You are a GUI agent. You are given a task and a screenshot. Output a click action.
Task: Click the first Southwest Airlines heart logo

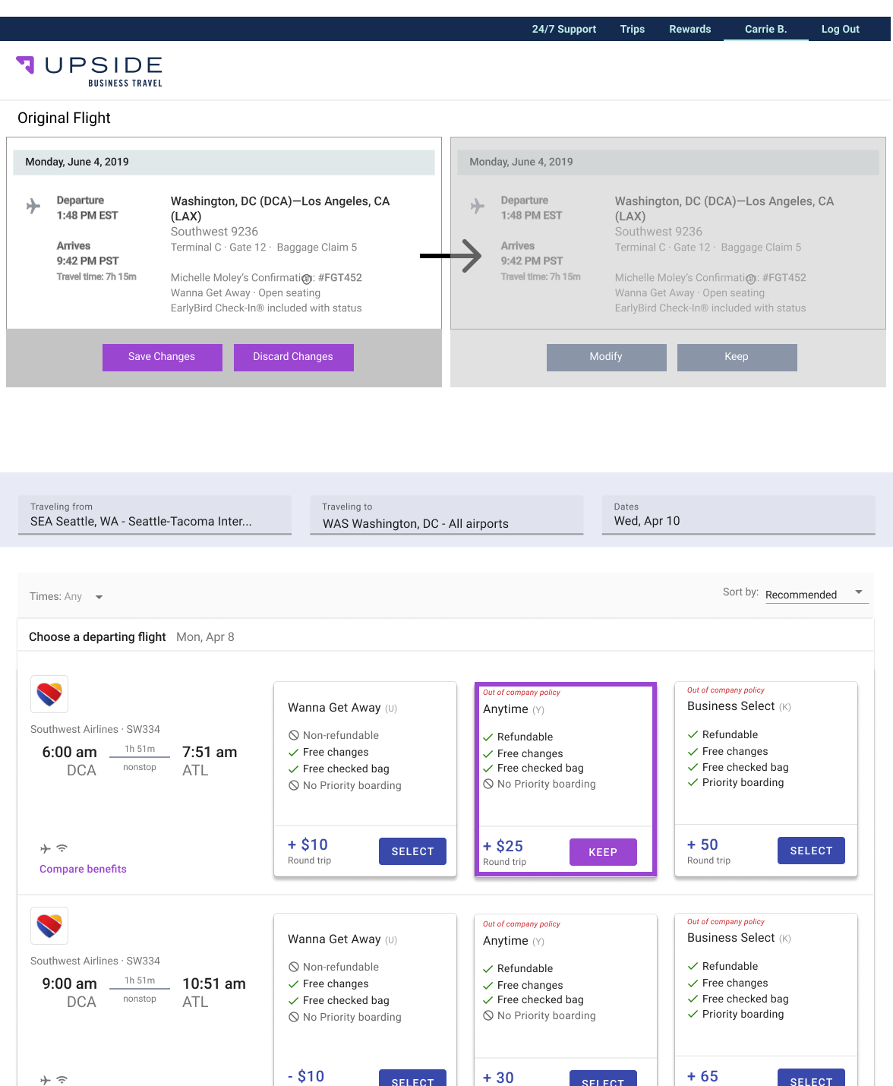pos(49,694)
